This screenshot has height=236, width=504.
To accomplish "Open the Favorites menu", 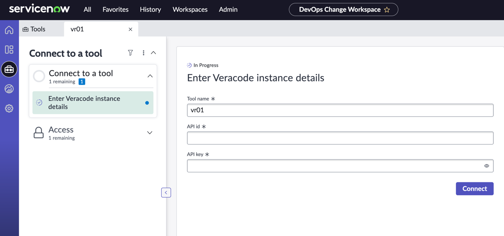I will (116, 9).
